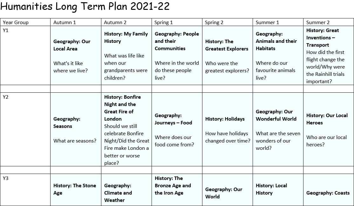Click Geography: Animals and their Habitats heading
Image resolution: width=354 pixels, height=206 pixels.
(276, 41)
